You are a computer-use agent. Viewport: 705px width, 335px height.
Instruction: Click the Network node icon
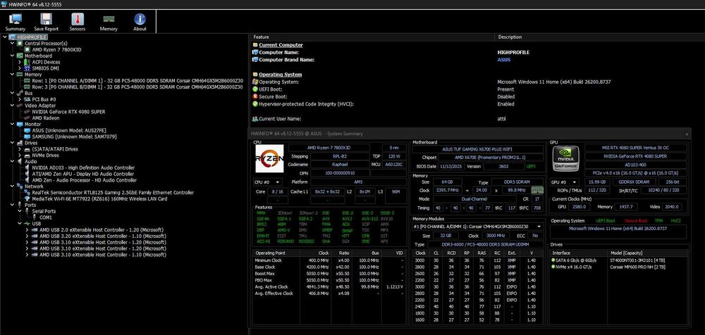click(x=20, y=186)
